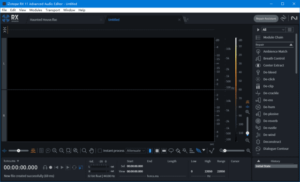Collapse the Repair section

pyautogui.click(x=291, y=45)
